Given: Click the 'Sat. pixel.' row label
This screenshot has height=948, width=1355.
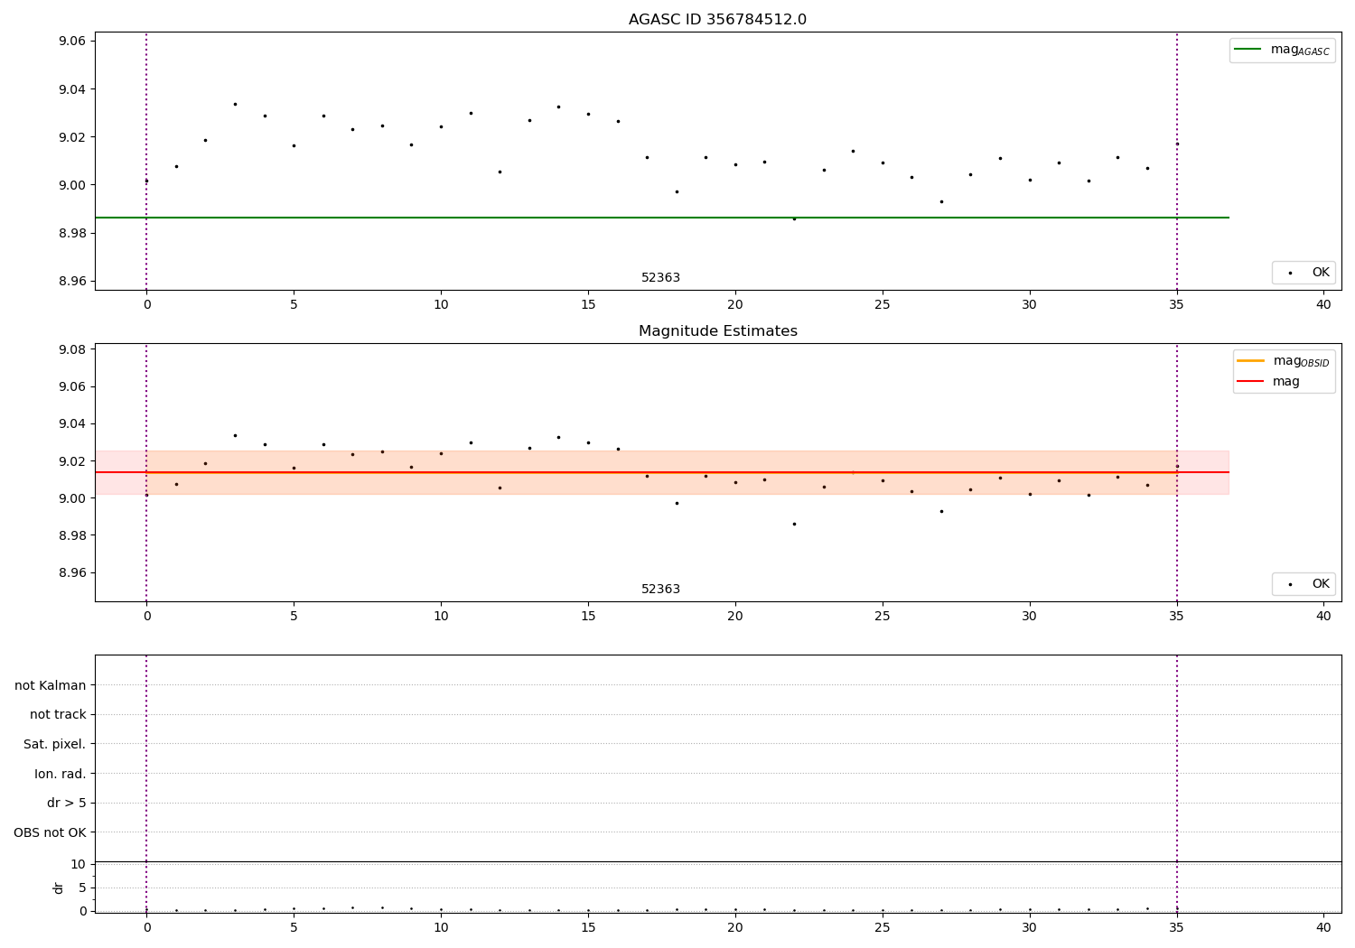Looking at the screenshot, I should coord(55,744).
